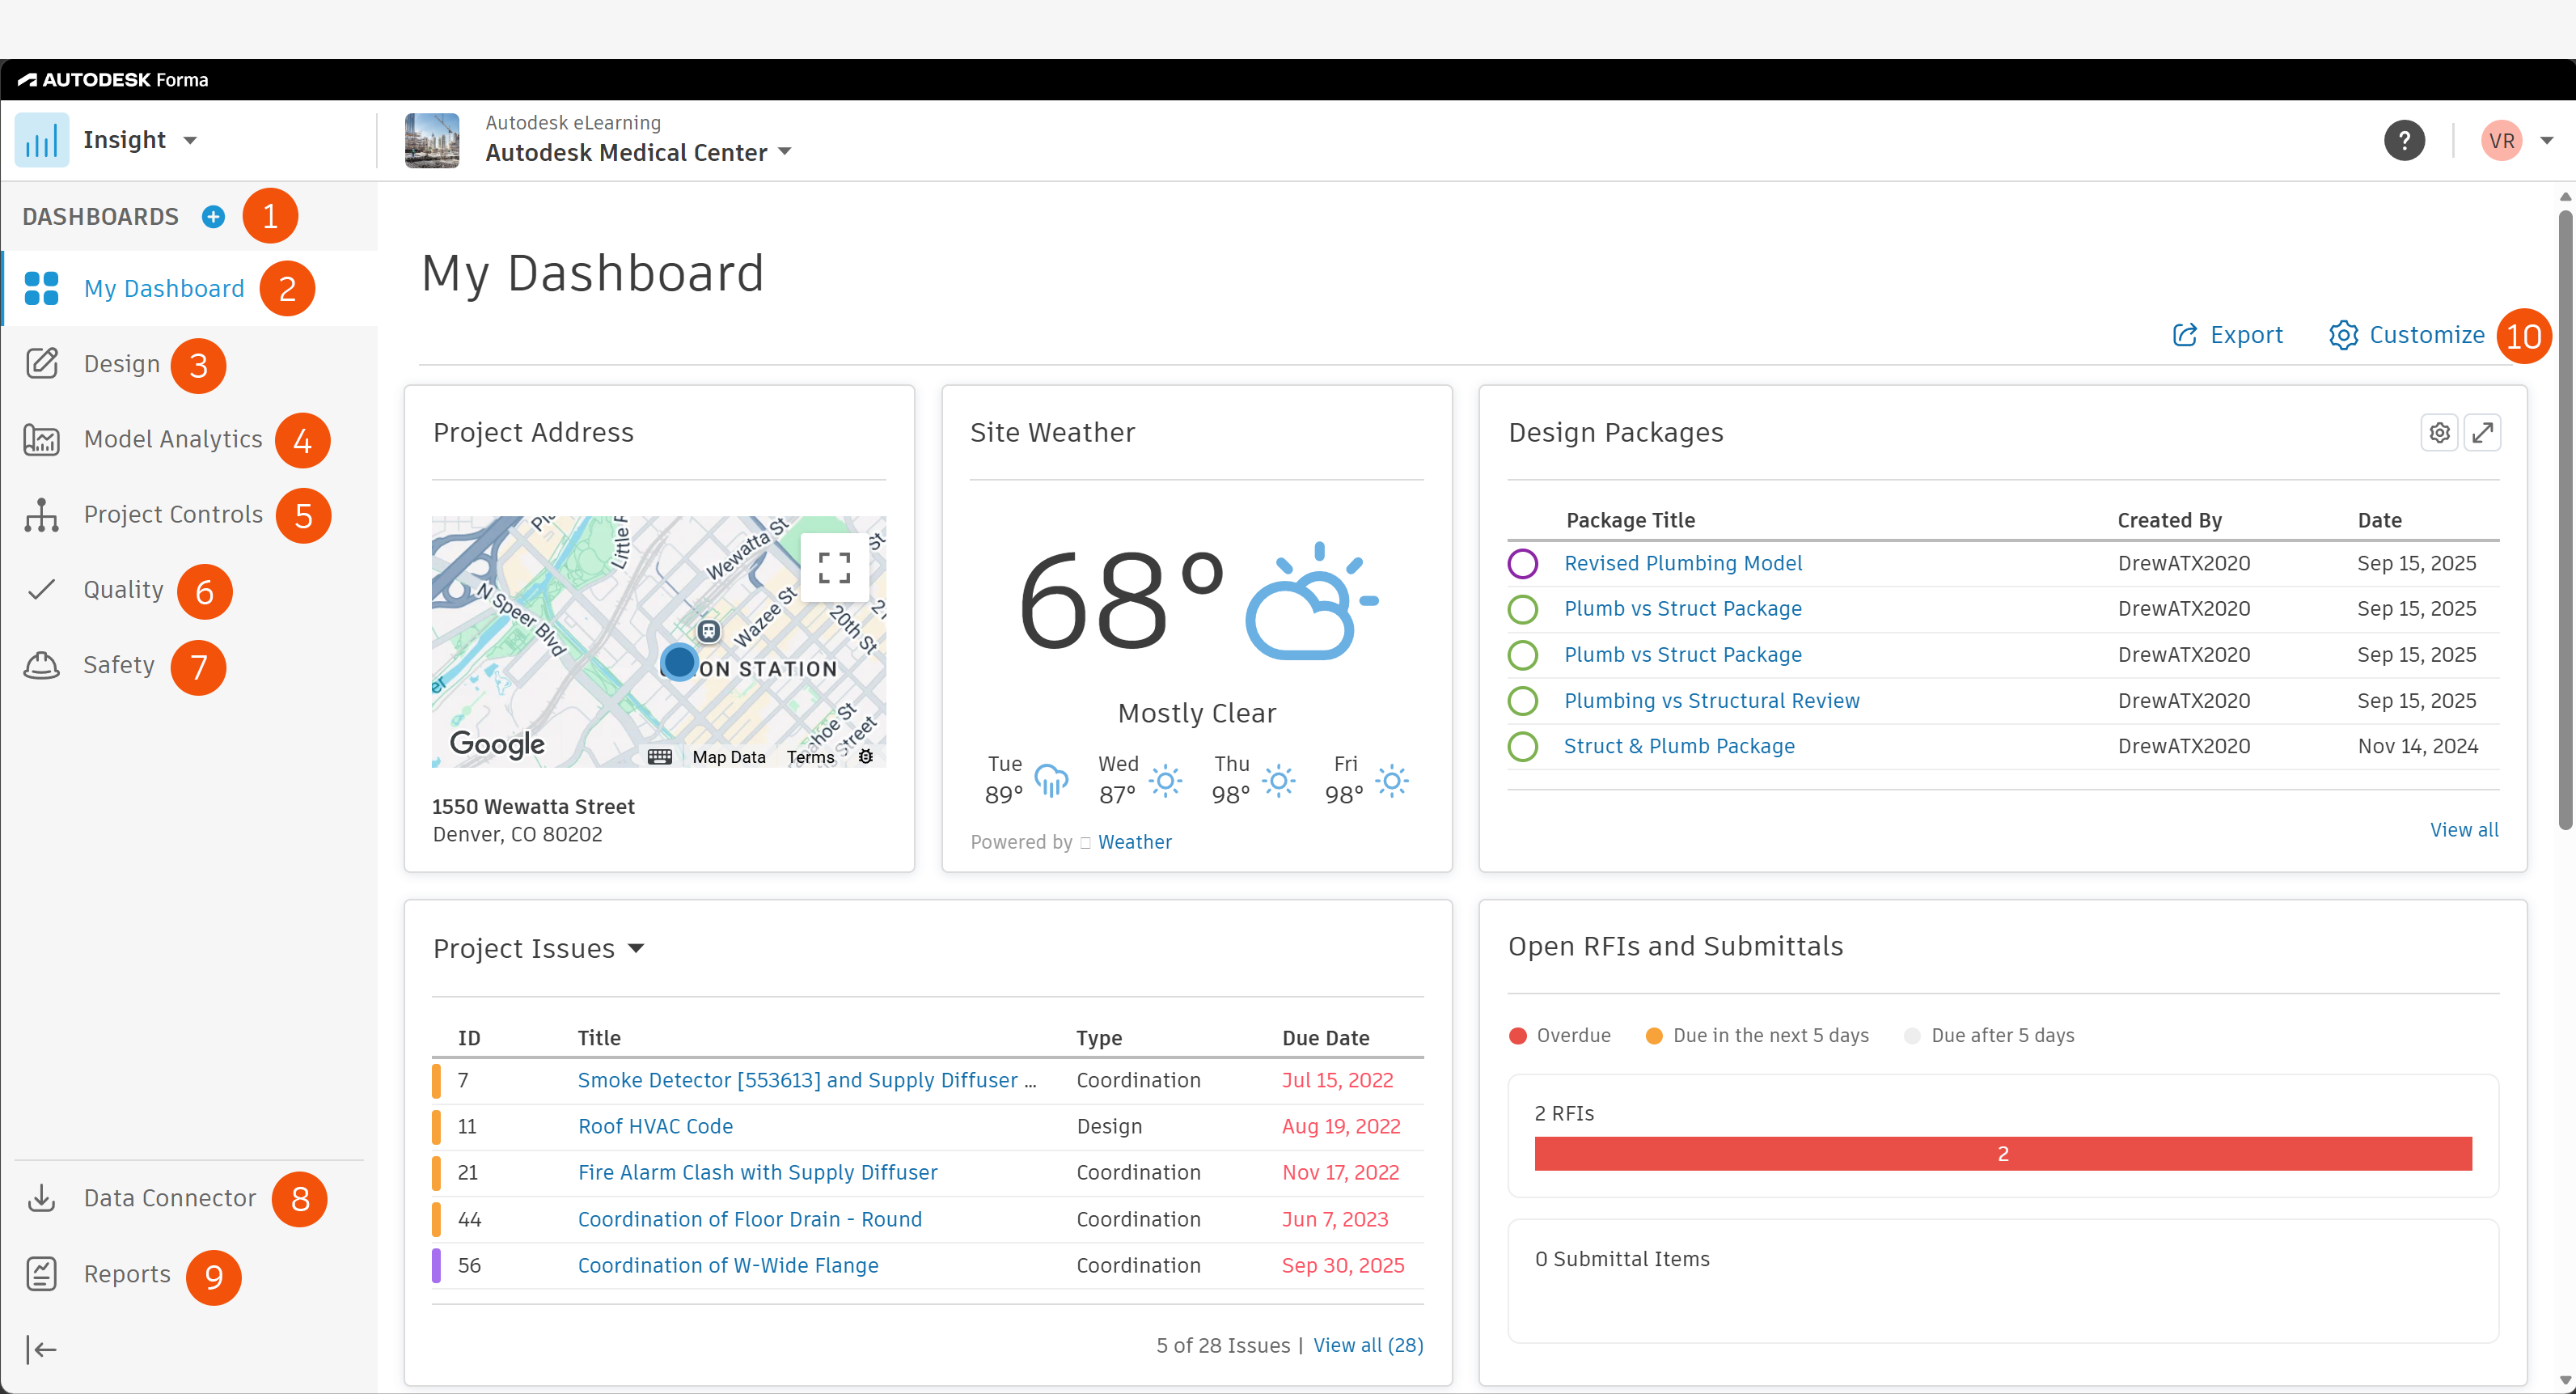The height and width of the screenshot is (1394, 2576).
Task: Click the red overdue RFIs bar
Action: [x=2003, y=1153]
